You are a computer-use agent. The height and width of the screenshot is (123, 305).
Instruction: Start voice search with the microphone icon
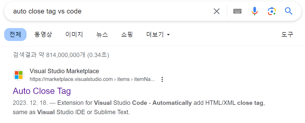pyautogui.click(x=255, y=11)
